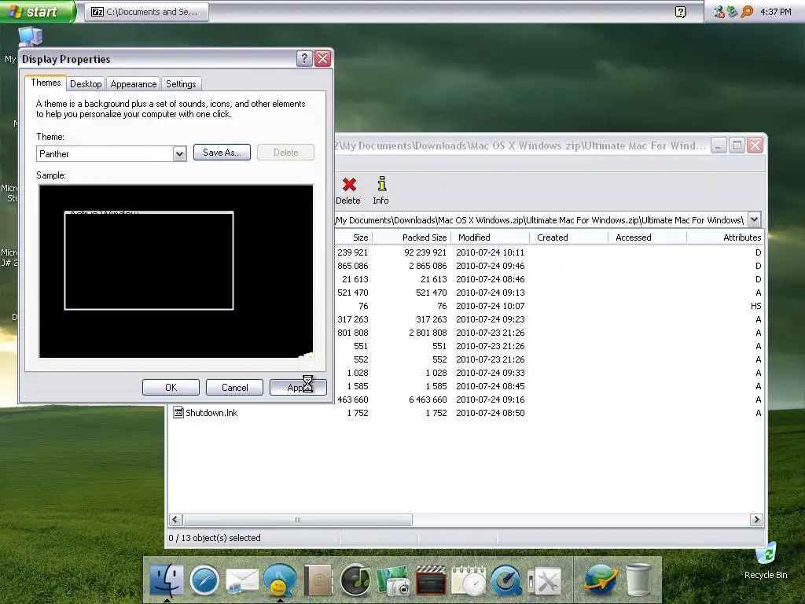The width and height of the screenshot is (805, 604).
Task: Click the HS attribute value
Action: tap(755, 306)
